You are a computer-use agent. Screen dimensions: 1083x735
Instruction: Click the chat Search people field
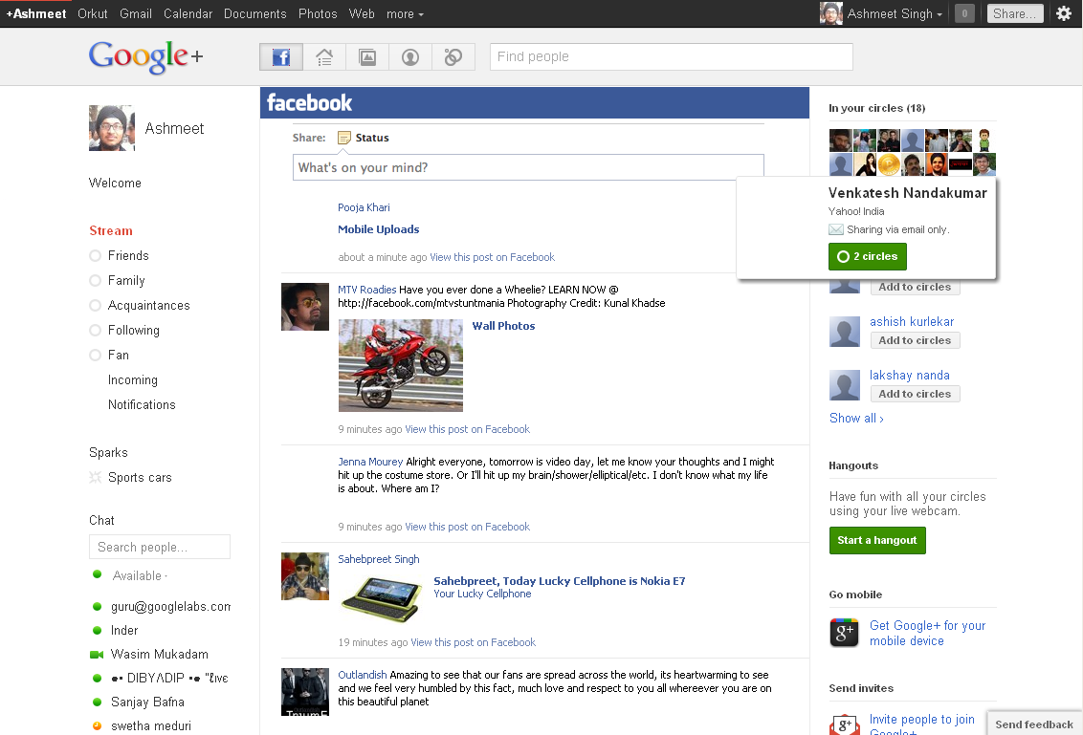[x=160, y=547]
